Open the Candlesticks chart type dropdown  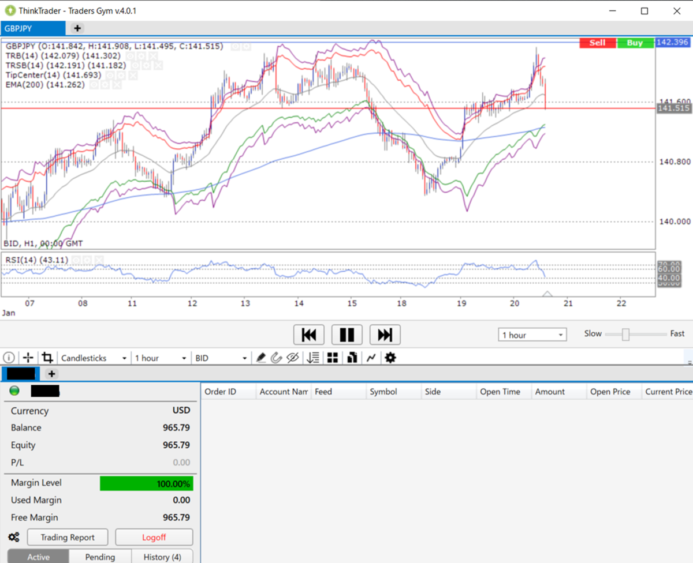point(94,358)
